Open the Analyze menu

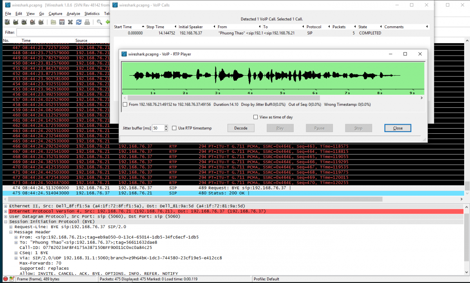click(74, 13)
